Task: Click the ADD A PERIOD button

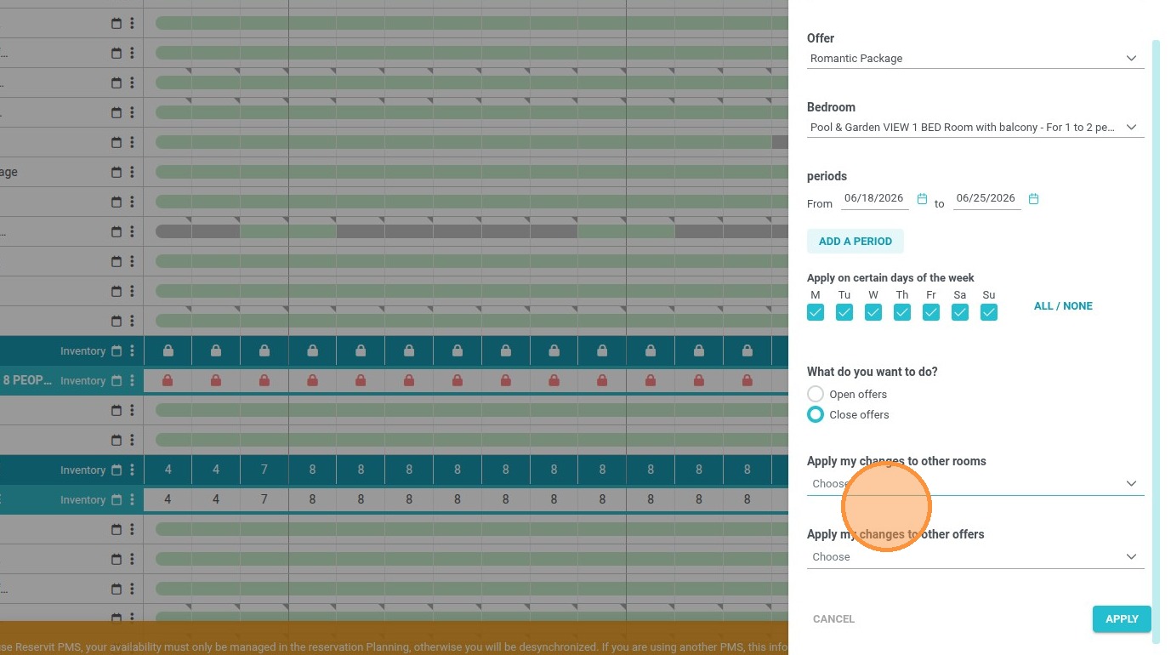Action: [x=856, y=242]
